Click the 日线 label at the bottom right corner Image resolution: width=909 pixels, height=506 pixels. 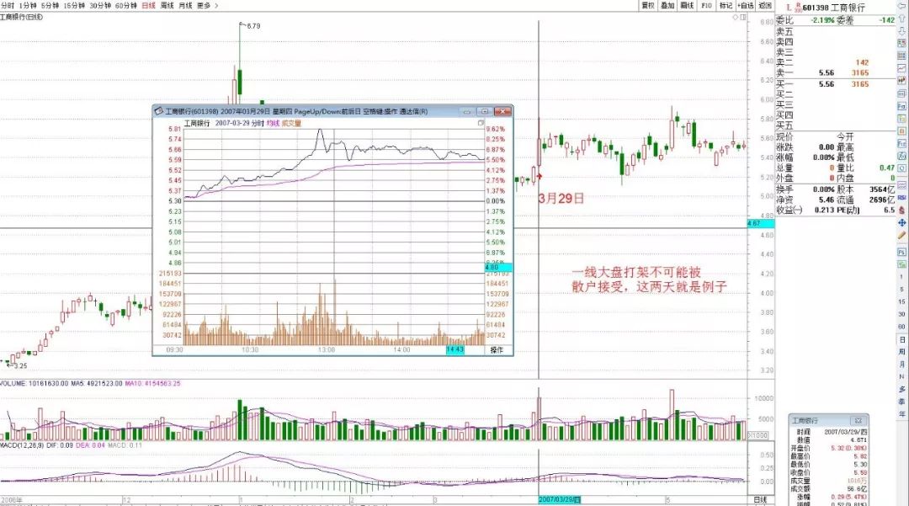[760, 499]
